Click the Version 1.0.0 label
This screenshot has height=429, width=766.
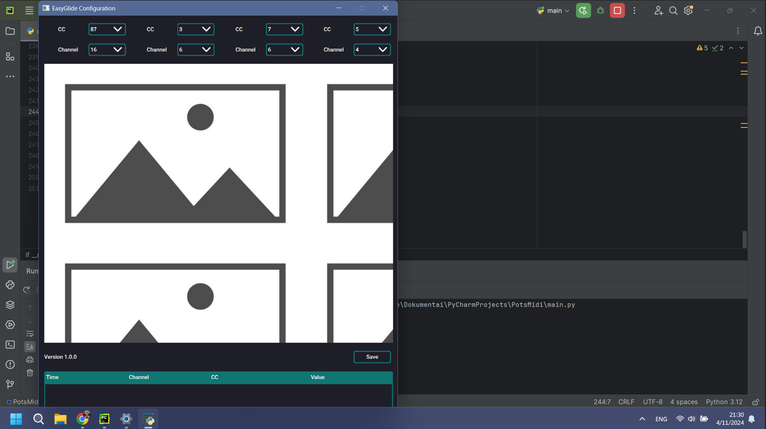pyautogui.click(x=61, y=357)
